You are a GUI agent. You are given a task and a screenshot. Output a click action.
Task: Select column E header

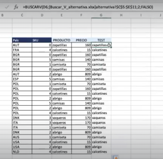62,15
